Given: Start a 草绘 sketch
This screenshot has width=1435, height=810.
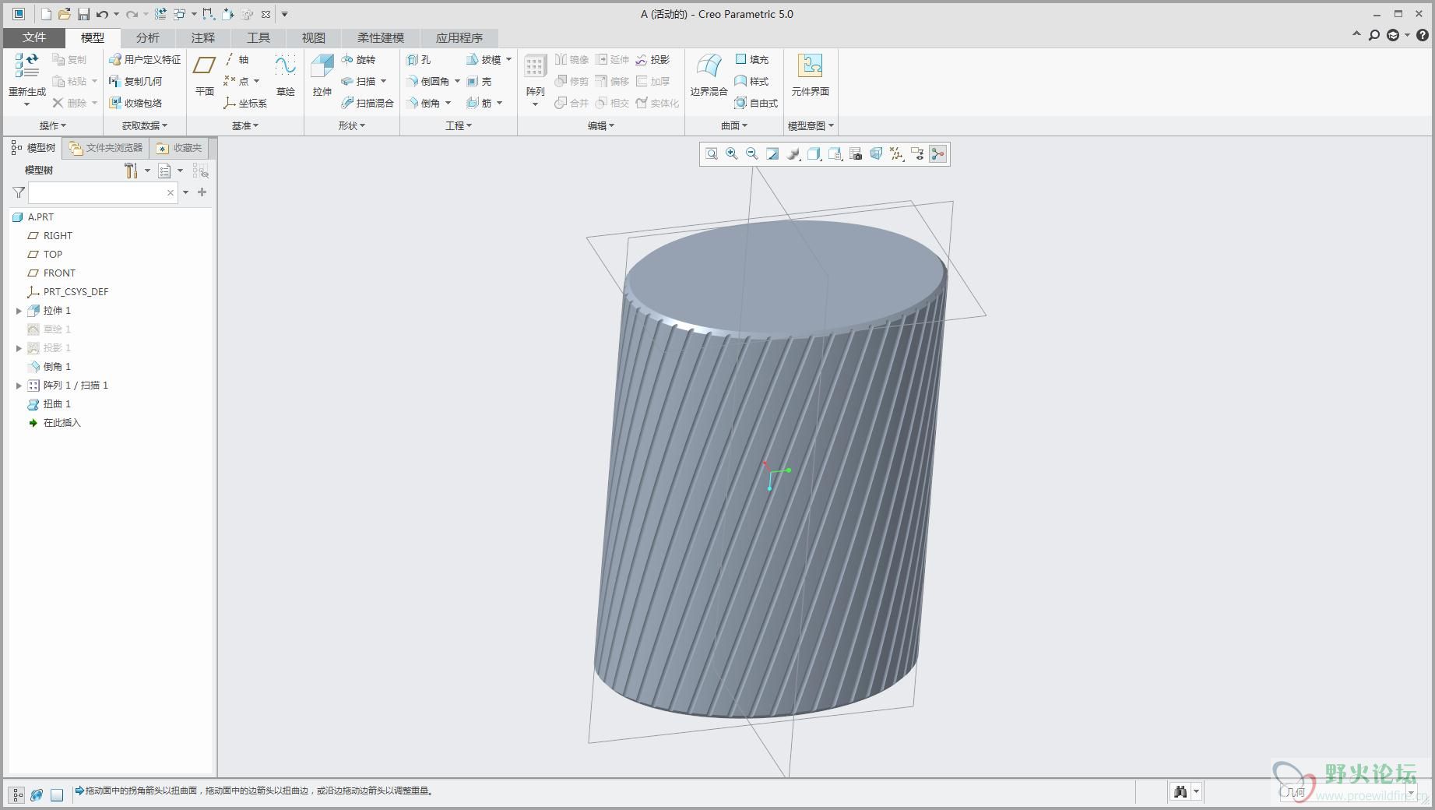Looking at the screenshot, I should tap(286, 75).
